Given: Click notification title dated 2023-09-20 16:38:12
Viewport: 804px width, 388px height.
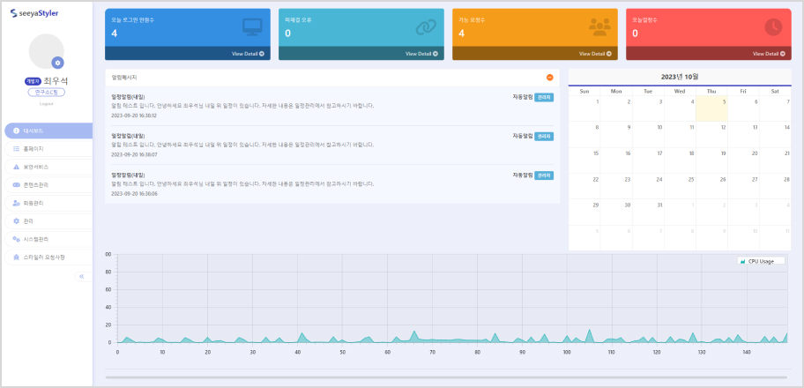Looking at the screenshot, I should pyautogui.click(x=128, y=96).
